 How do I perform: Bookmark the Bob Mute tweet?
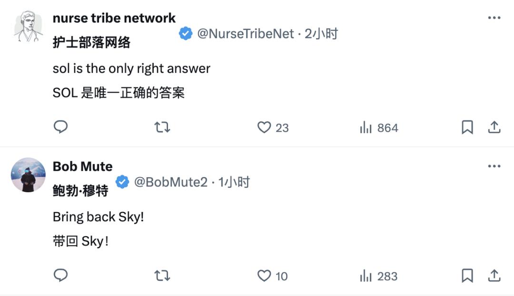pos(467,276)
